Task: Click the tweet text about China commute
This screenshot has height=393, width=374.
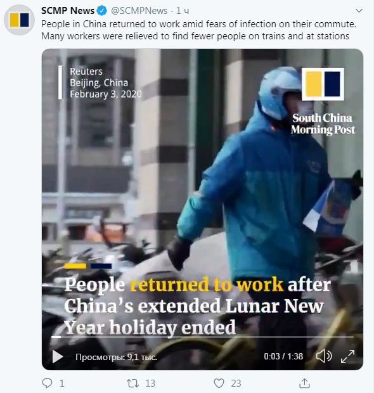Action: point(198,30)
